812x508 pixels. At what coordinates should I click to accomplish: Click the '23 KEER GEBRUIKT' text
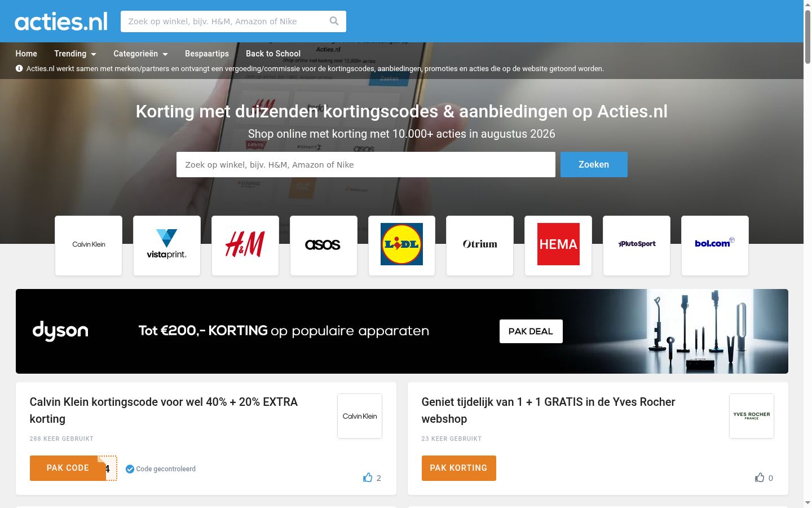coord(452,439)
